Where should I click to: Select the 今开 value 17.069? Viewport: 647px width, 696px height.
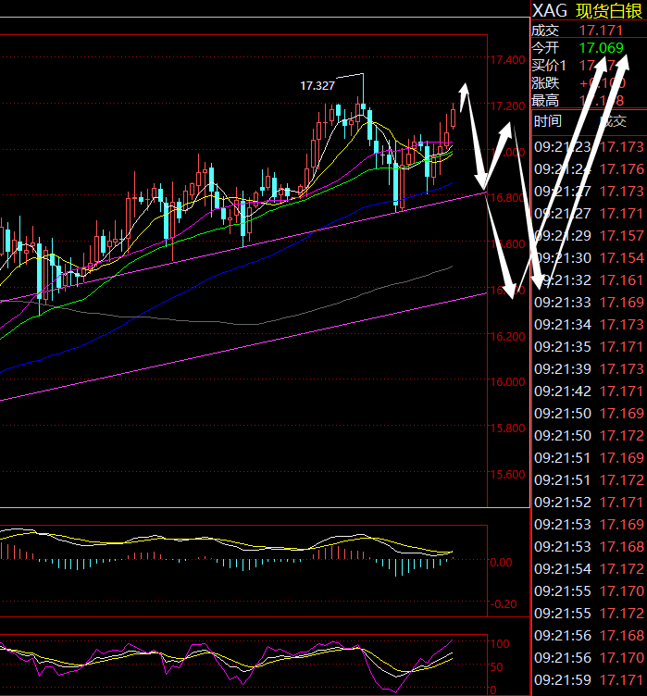tap(601, 47)
